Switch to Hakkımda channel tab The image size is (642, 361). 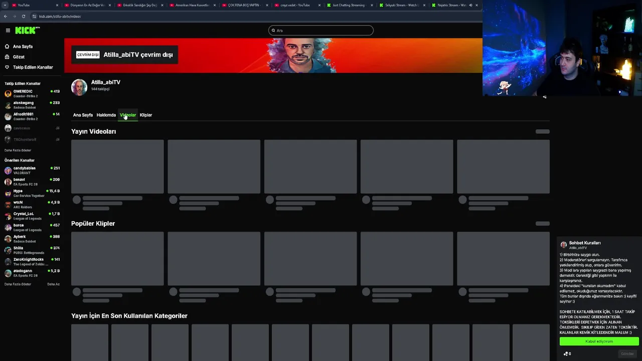click(106, 115)
